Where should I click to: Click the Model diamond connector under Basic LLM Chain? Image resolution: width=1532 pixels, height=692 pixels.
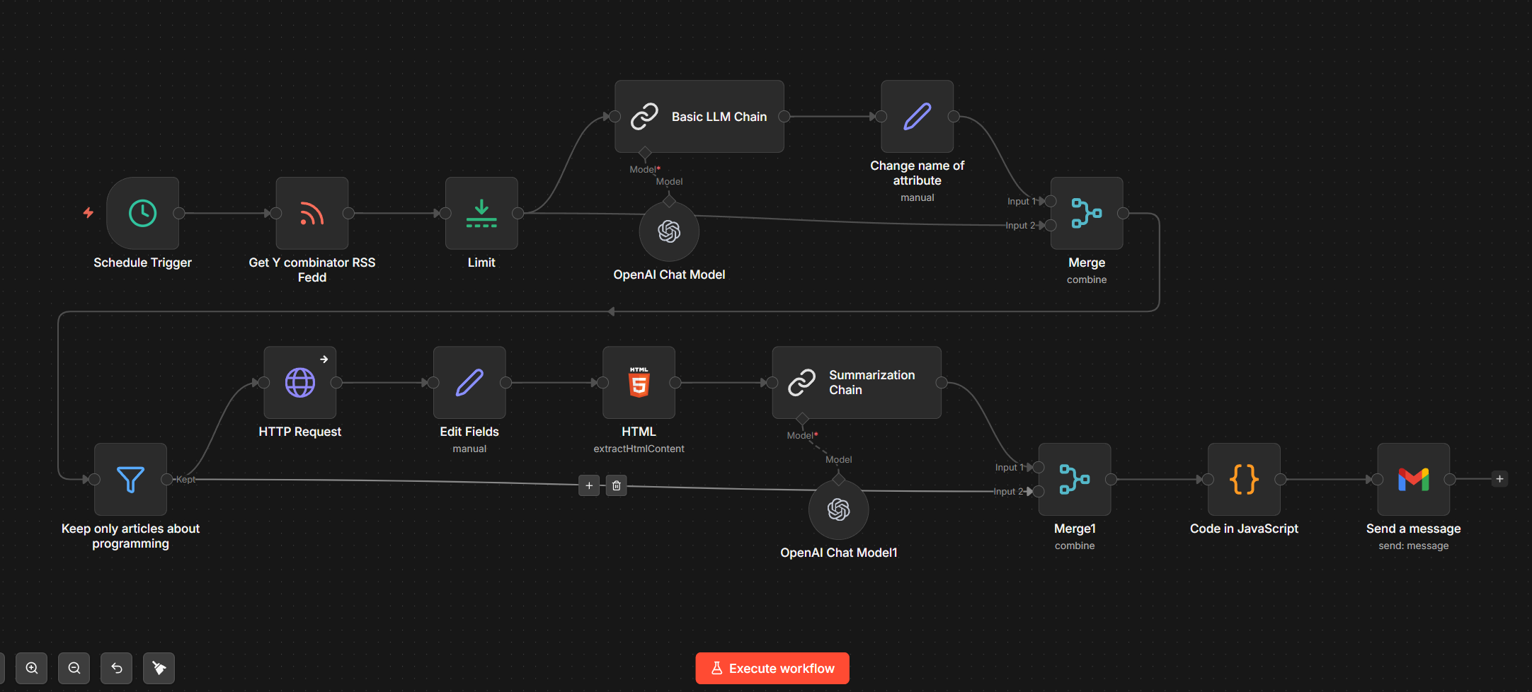(x=645, y=153)
